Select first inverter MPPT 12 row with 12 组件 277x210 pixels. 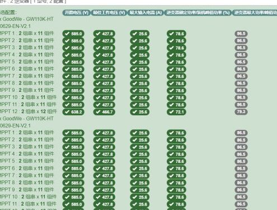29,111
